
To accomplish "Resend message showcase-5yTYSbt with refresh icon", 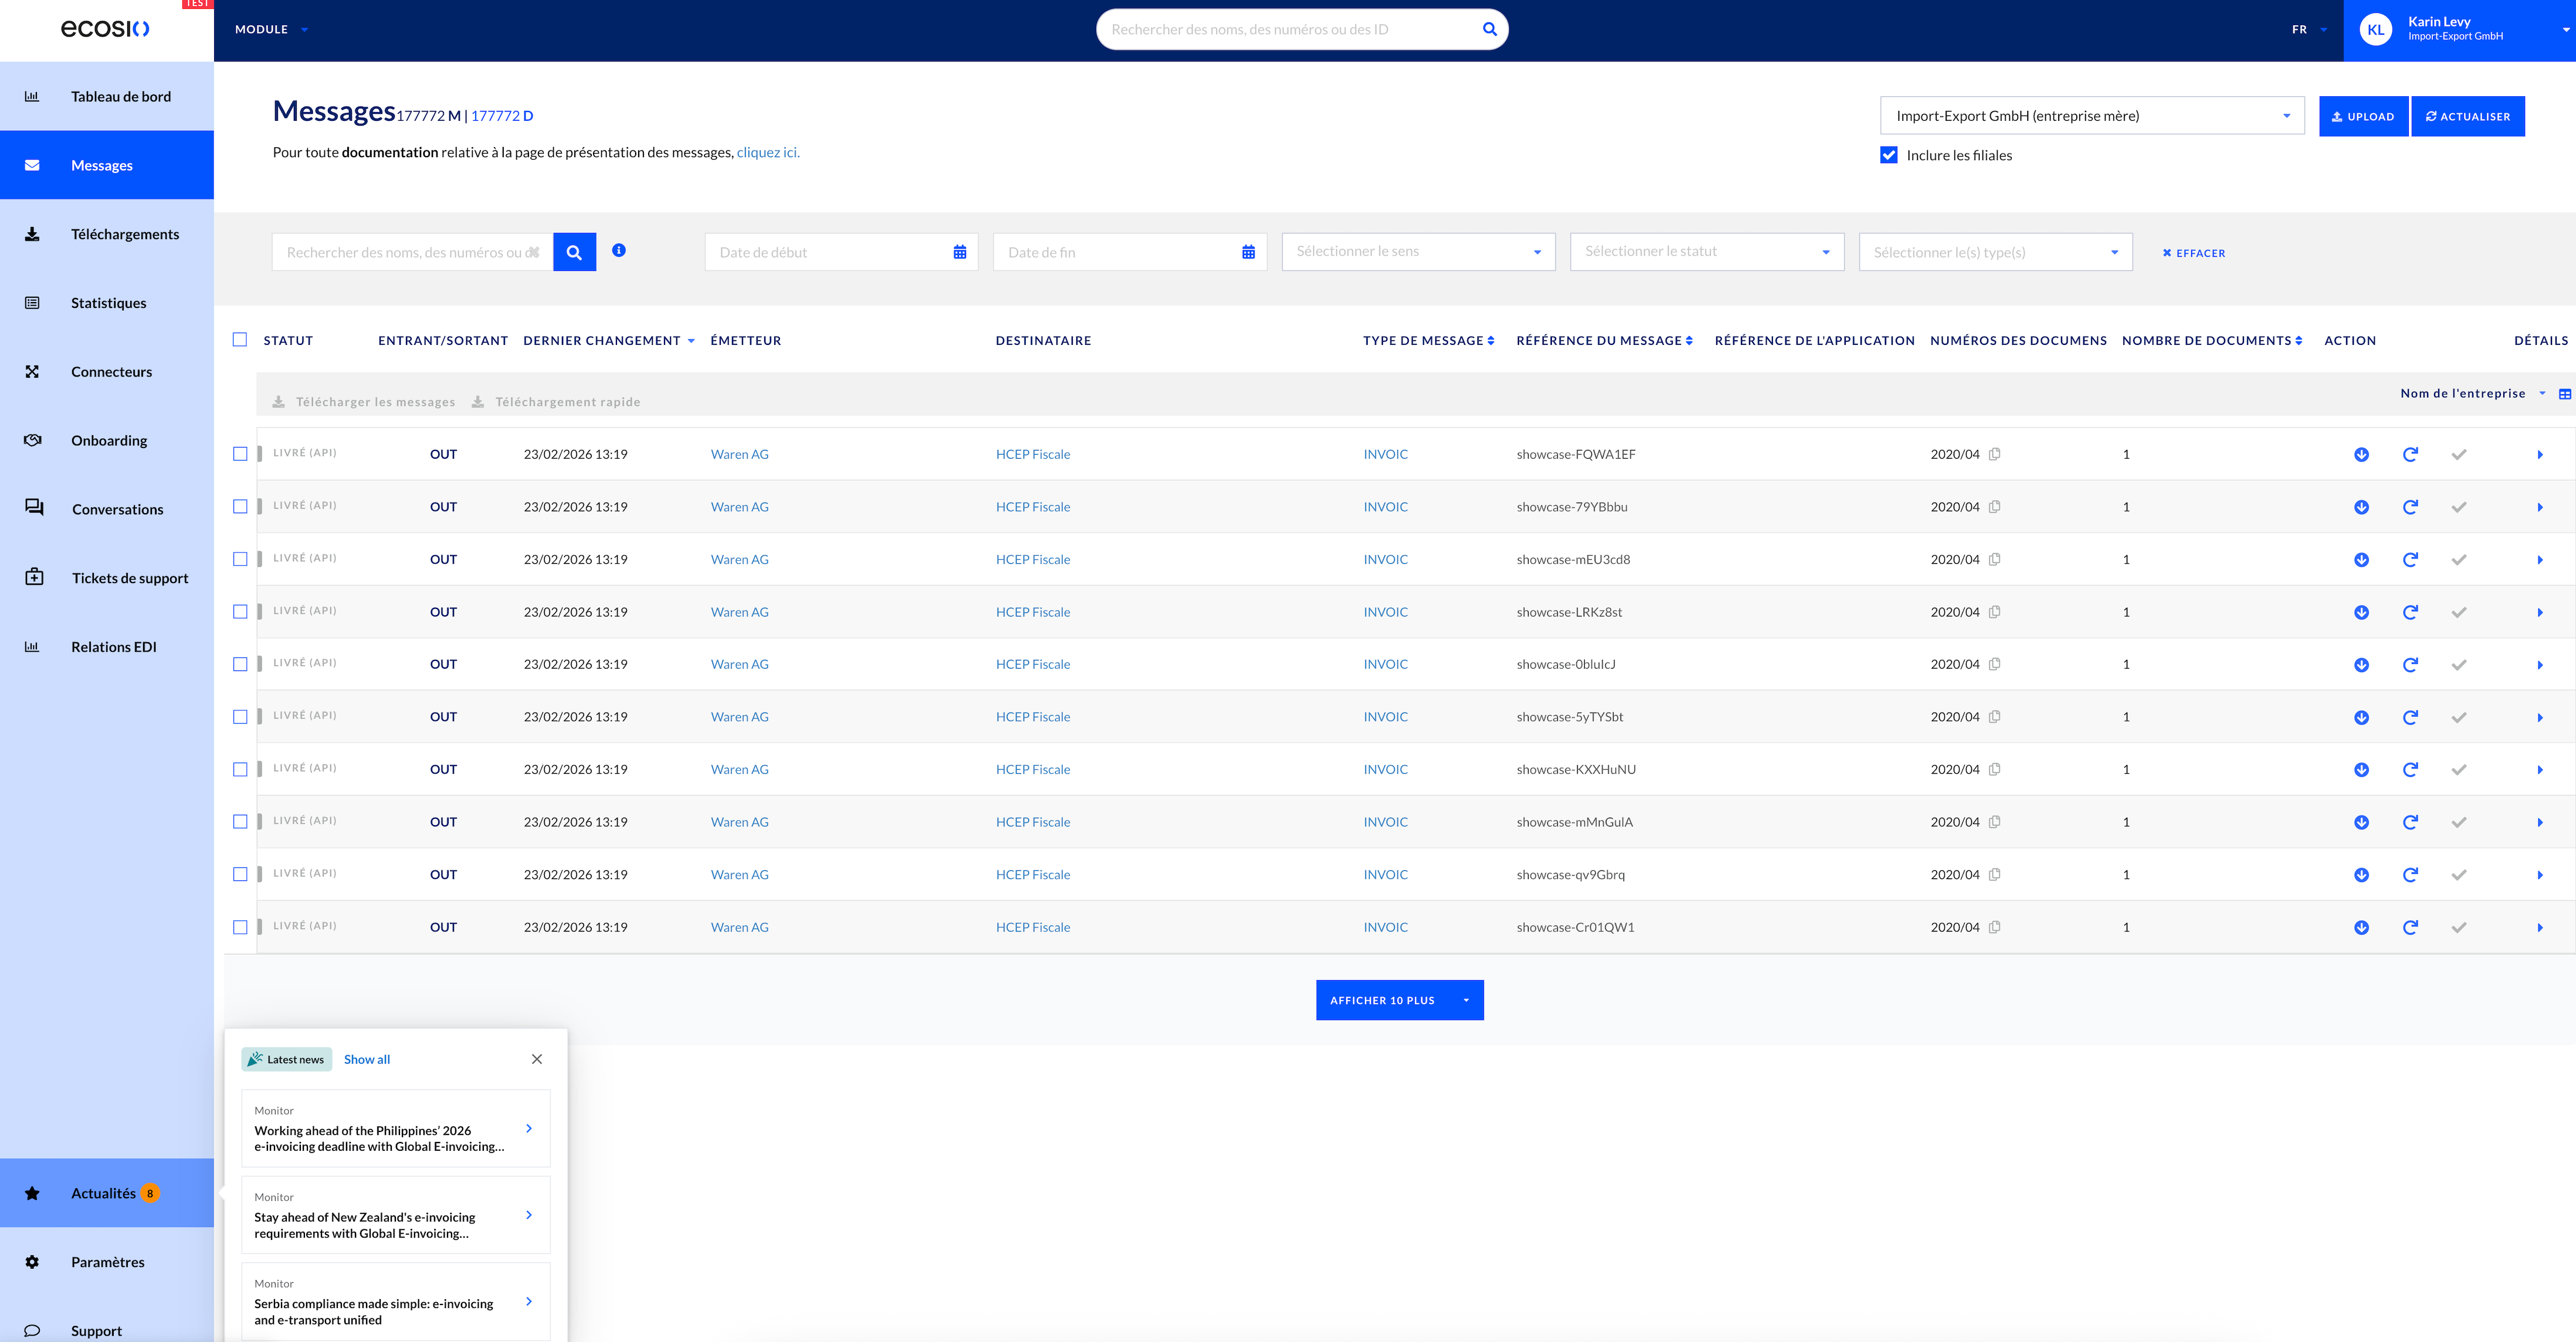I will pos(2410,717).
